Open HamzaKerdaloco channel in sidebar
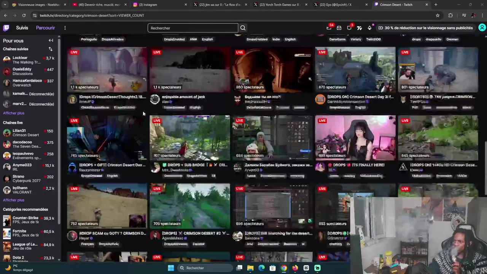 pos(29,83)
